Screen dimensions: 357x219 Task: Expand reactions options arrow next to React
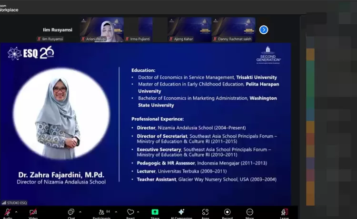pos(138,212)
